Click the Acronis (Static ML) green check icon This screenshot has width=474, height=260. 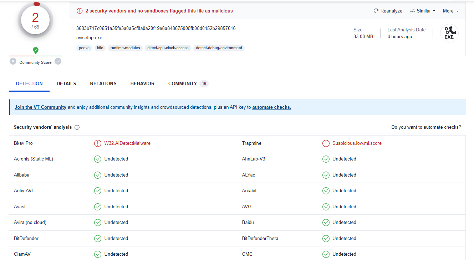pyautogui.click(x=97, y=159)
